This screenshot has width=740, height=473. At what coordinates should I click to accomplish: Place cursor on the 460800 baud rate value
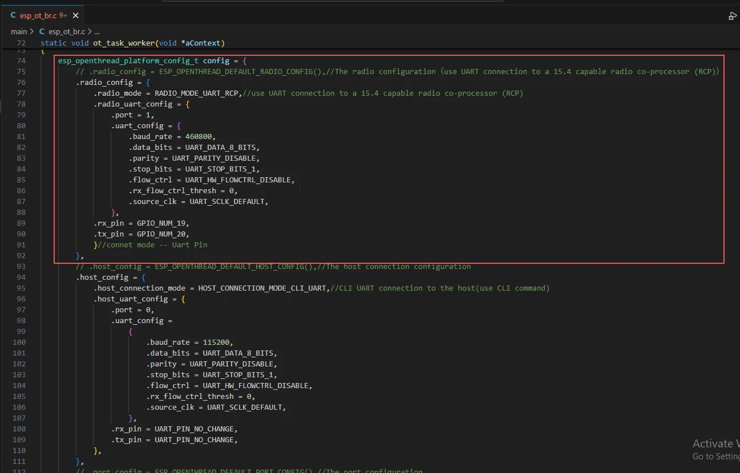point(200,137)
